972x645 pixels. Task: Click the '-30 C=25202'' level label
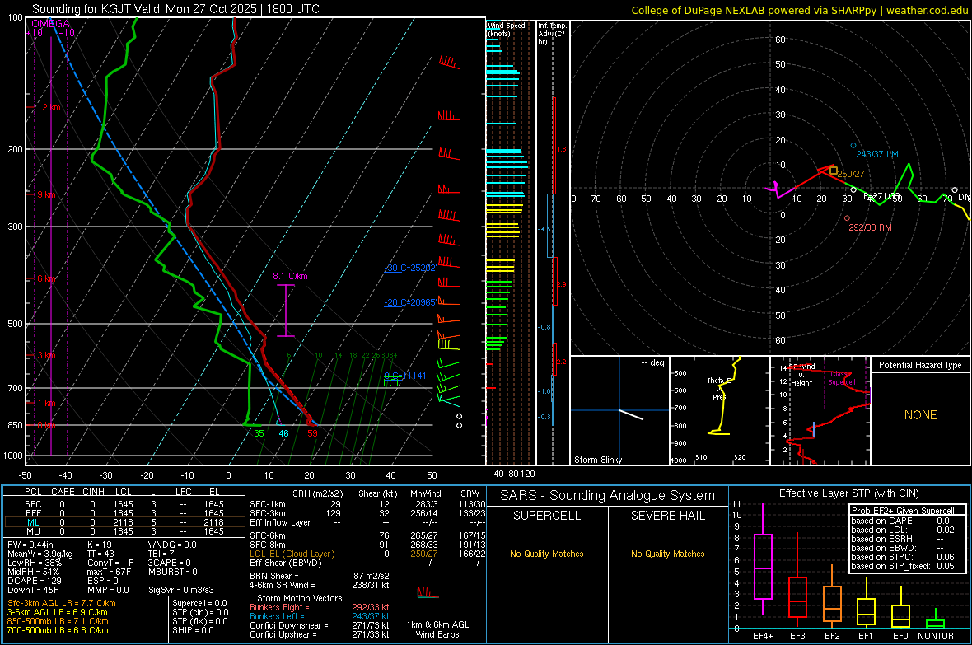tap(409, 268)
